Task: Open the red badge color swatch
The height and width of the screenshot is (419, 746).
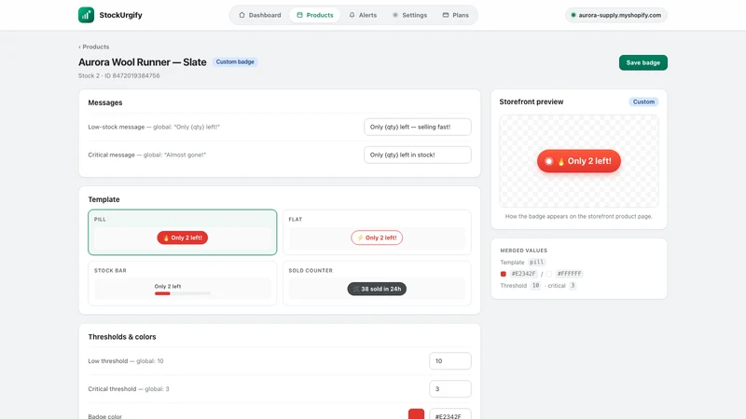Action: click(416, 414)
